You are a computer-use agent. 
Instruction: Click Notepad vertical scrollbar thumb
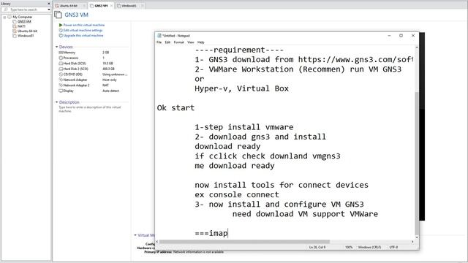pos(416,164)
